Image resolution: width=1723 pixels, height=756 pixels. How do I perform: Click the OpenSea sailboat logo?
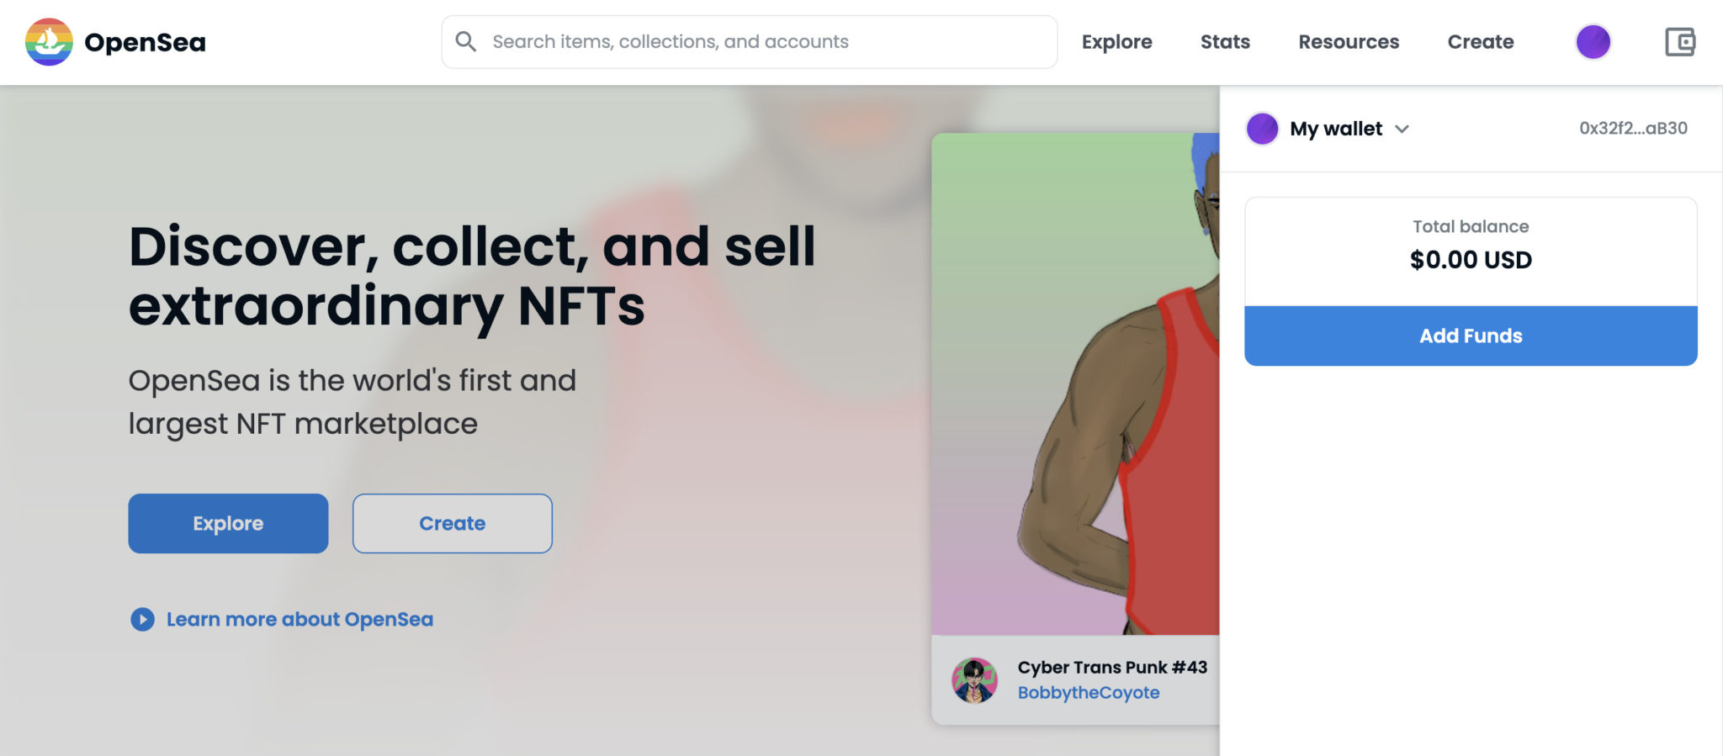[50, 41]
